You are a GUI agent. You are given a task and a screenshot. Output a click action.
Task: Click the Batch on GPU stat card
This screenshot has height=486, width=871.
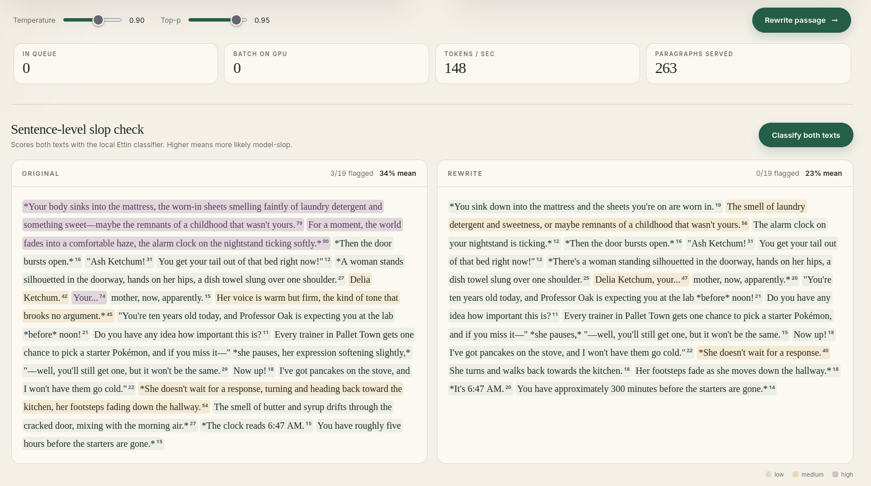coord(326,64)
